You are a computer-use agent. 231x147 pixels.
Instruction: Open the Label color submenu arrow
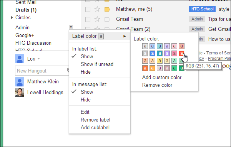coord(125,36)
